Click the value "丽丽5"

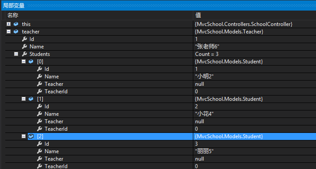coord(204,151)
